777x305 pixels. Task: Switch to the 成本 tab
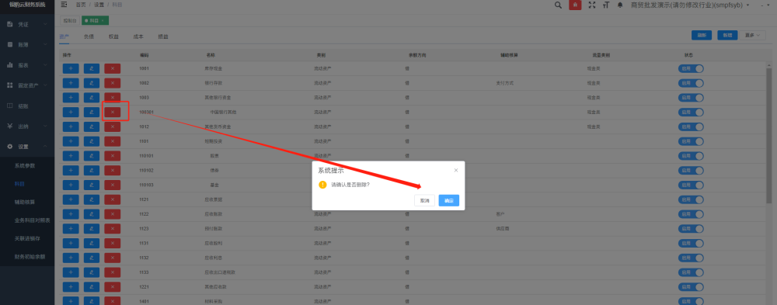pos(138,36)
